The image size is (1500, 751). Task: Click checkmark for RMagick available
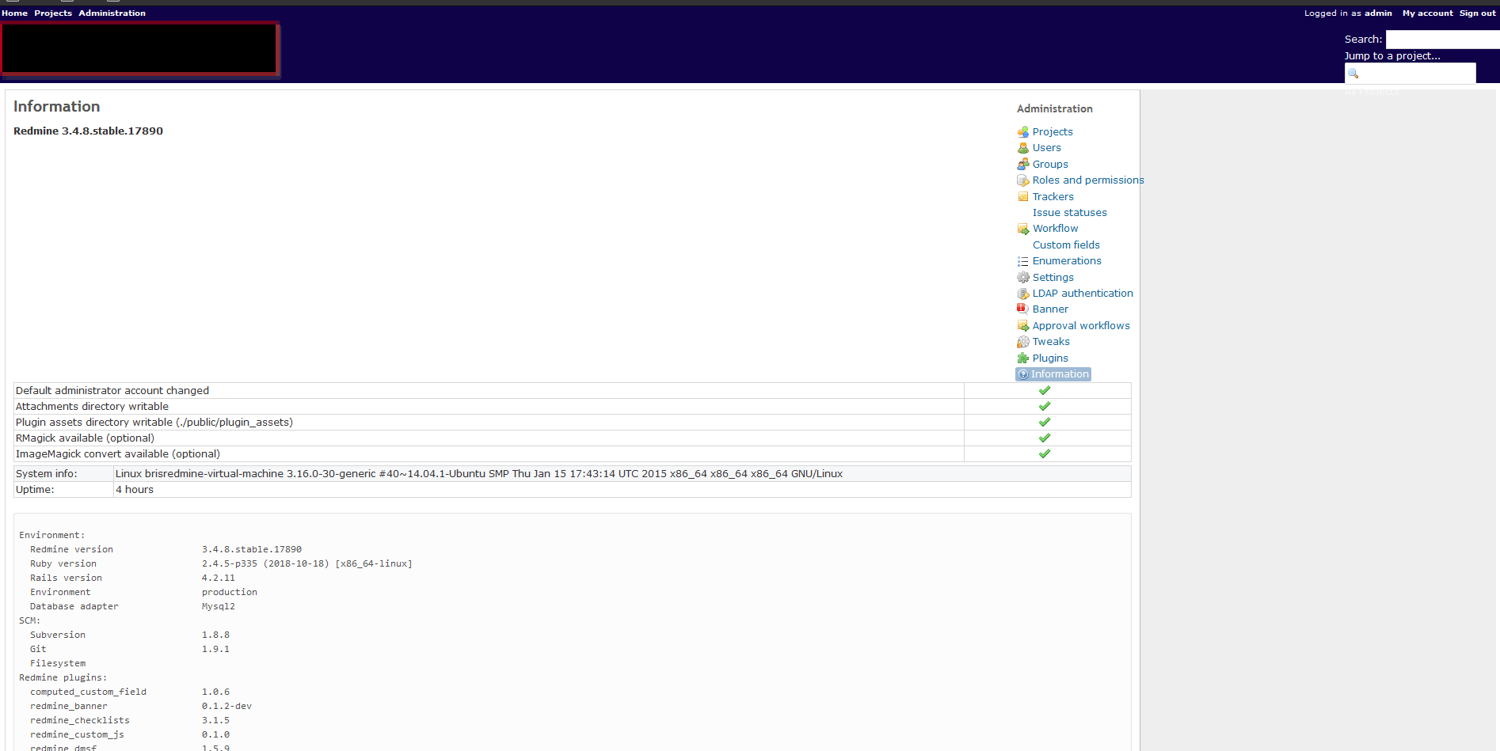point(1045,438)
